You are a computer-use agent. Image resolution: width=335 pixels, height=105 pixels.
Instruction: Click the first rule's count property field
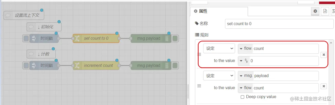click(286, 48)
